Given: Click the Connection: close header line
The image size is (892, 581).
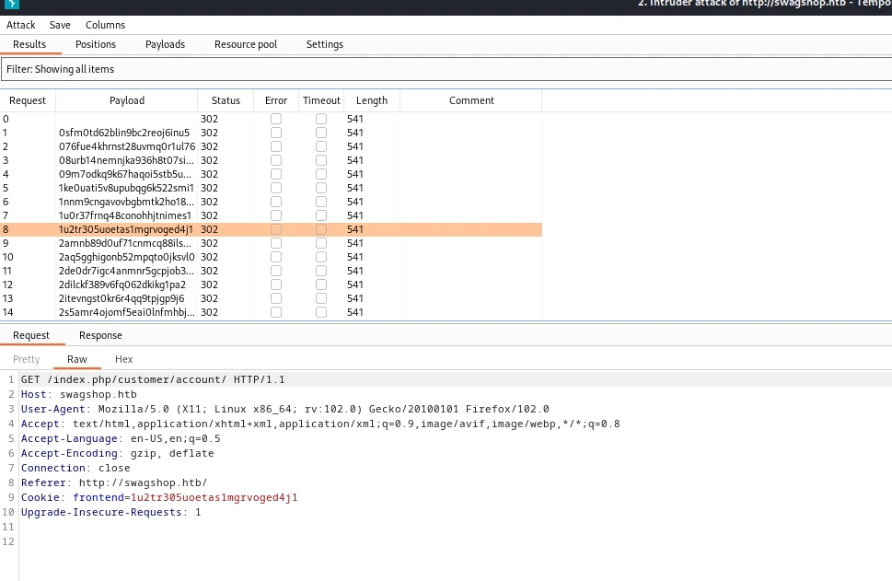Looking at the screenshot, I should pos(75,469).
